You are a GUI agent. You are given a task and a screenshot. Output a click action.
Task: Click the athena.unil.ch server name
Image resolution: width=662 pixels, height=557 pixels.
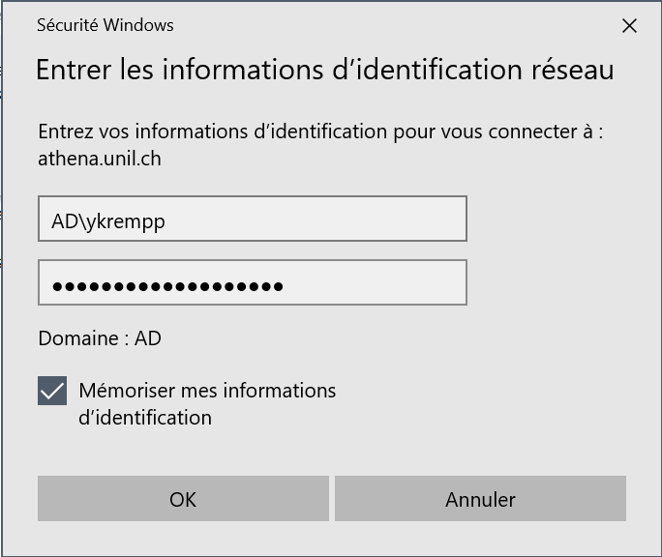[x=99, y=159]
